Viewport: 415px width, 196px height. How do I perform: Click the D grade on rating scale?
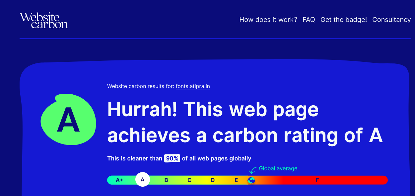(x=213, y=180)
